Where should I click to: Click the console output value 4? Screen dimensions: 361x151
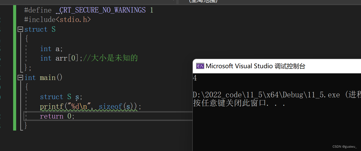(195, 78)
